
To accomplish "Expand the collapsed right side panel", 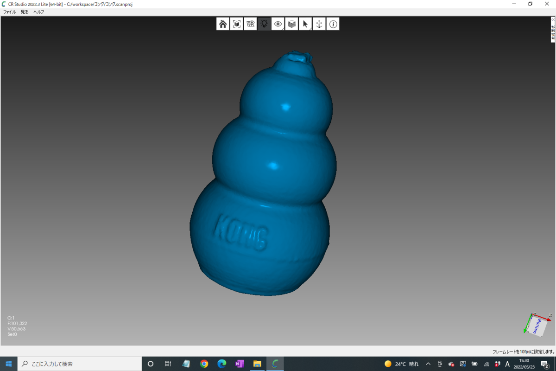I will [553, 30].
